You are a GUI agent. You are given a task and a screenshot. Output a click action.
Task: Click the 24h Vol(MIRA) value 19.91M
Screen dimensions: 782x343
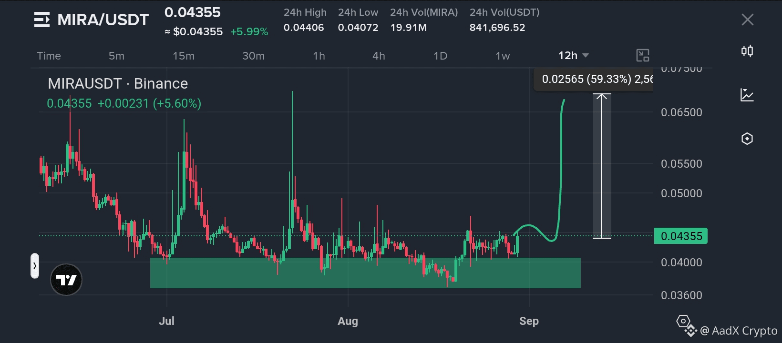tap(409, 28)
